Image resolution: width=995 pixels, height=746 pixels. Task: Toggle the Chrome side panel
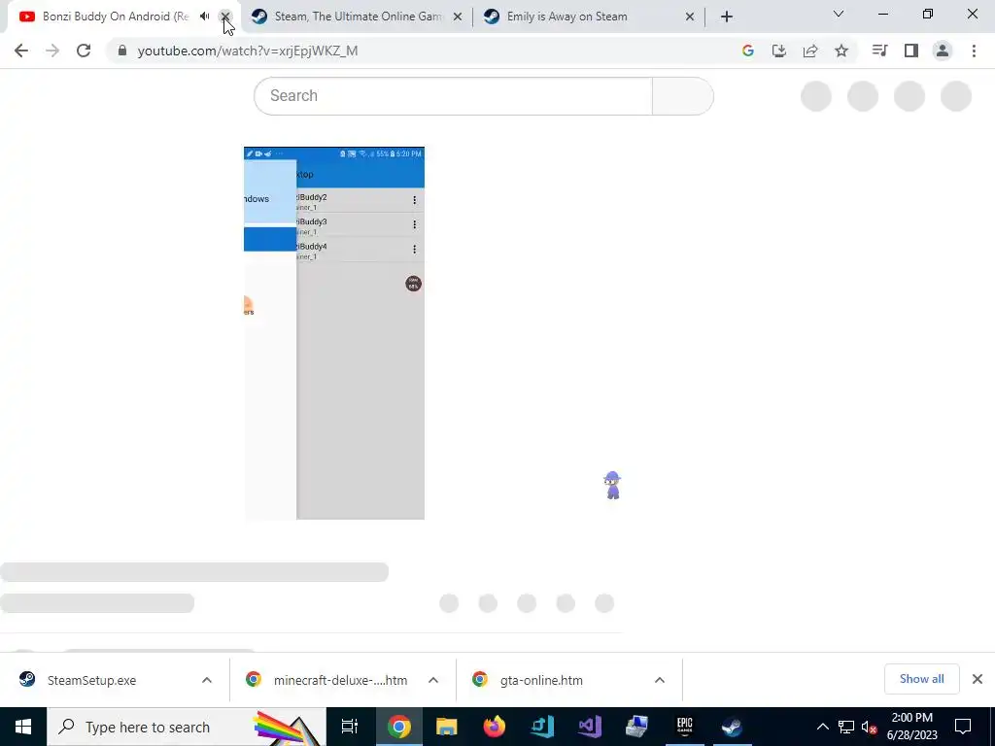click(911, 51)
